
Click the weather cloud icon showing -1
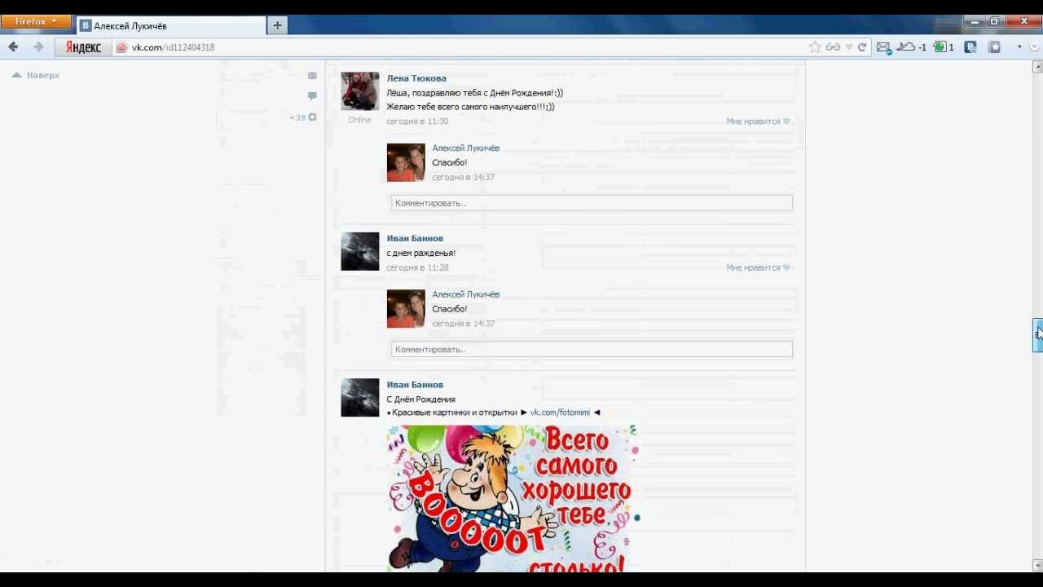tap(911, 47)
